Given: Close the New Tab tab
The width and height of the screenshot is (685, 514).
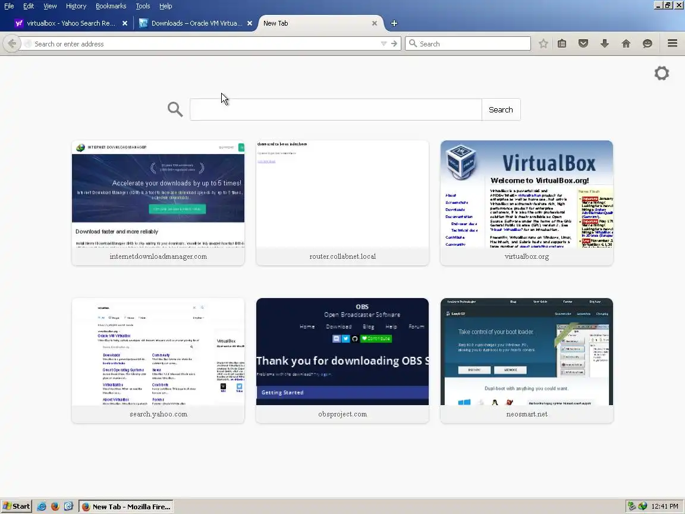Looking at the screenshot, I should point(375,23).
